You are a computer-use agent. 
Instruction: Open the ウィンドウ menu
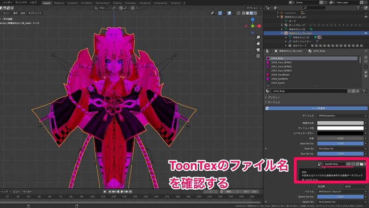(x=21, y=3)
